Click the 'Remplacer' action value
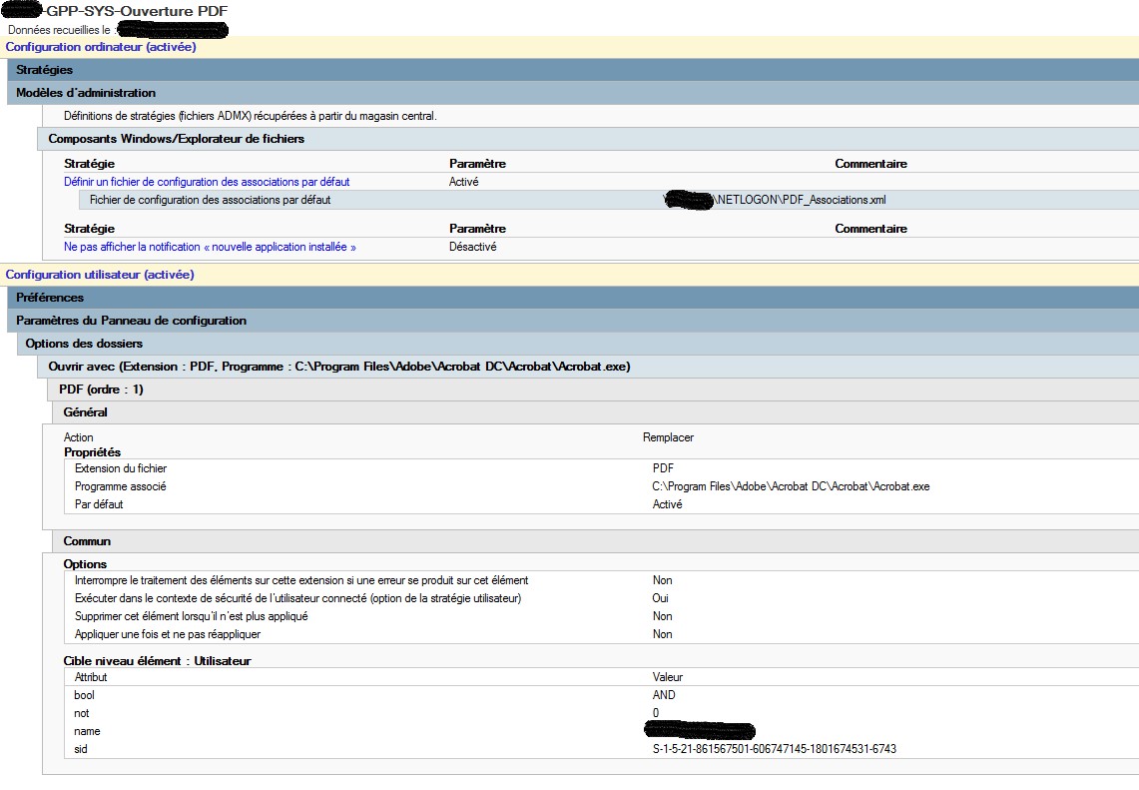This screenshot has width=1139, height=790. [x=668, y=437]
